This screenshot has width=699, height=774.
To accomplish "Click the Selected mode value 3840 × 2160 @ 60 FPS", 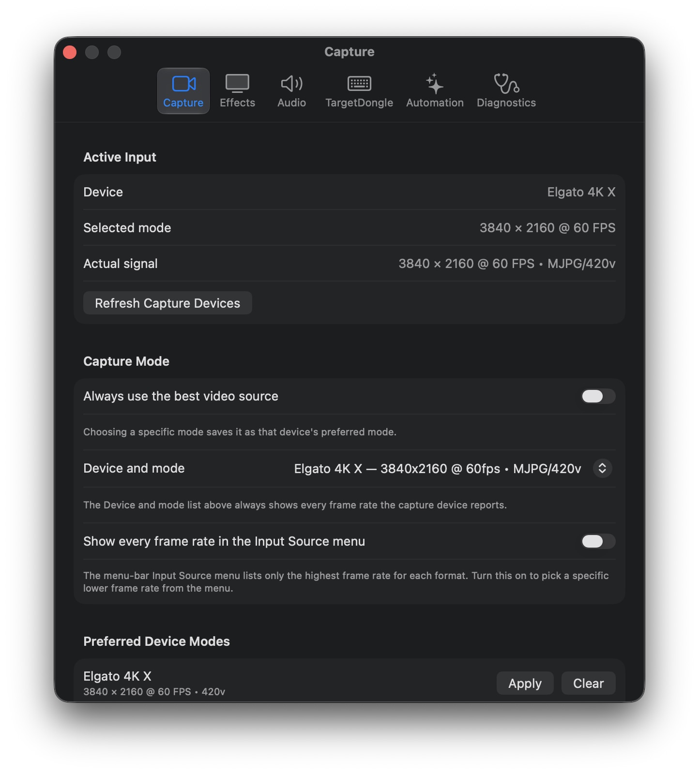I will (547, 228).
